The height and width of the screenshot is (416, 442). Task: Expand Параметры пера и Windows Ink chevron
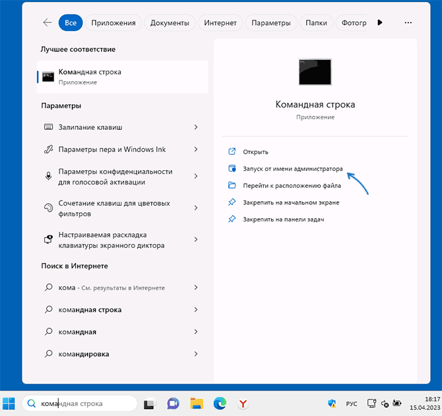196,150
